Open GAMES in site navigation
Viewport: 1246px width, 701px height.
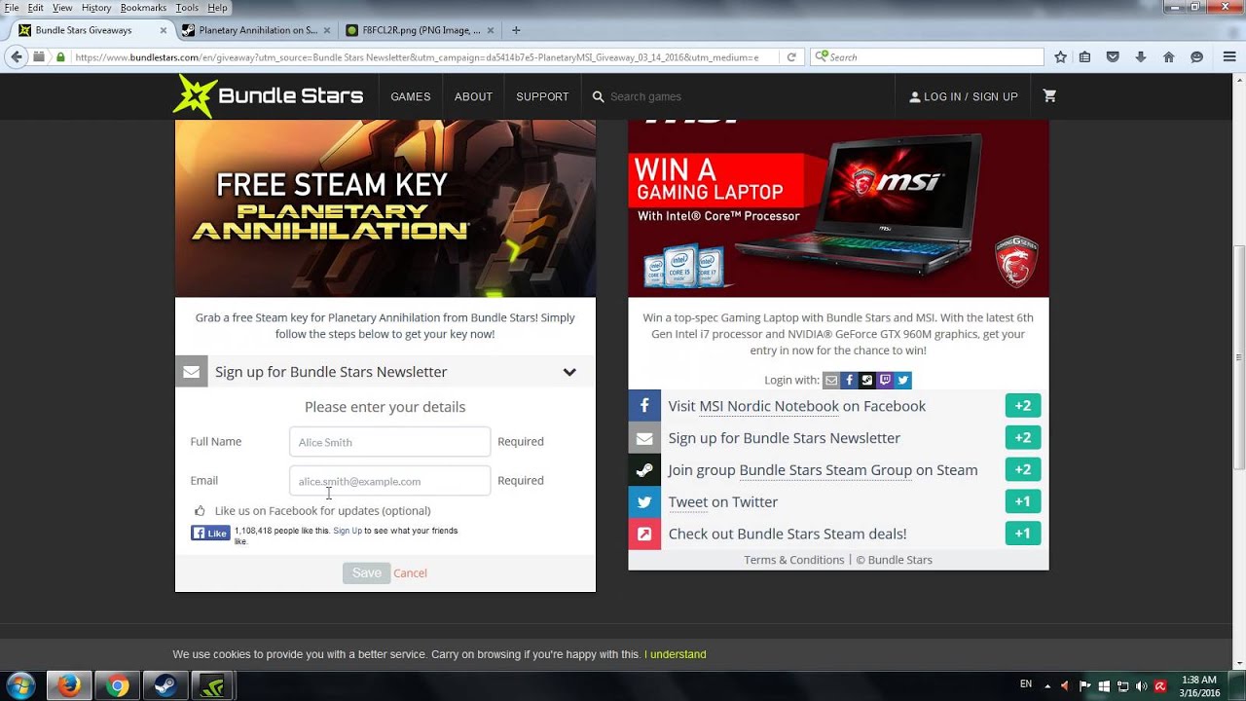click(x=411, y=96)
